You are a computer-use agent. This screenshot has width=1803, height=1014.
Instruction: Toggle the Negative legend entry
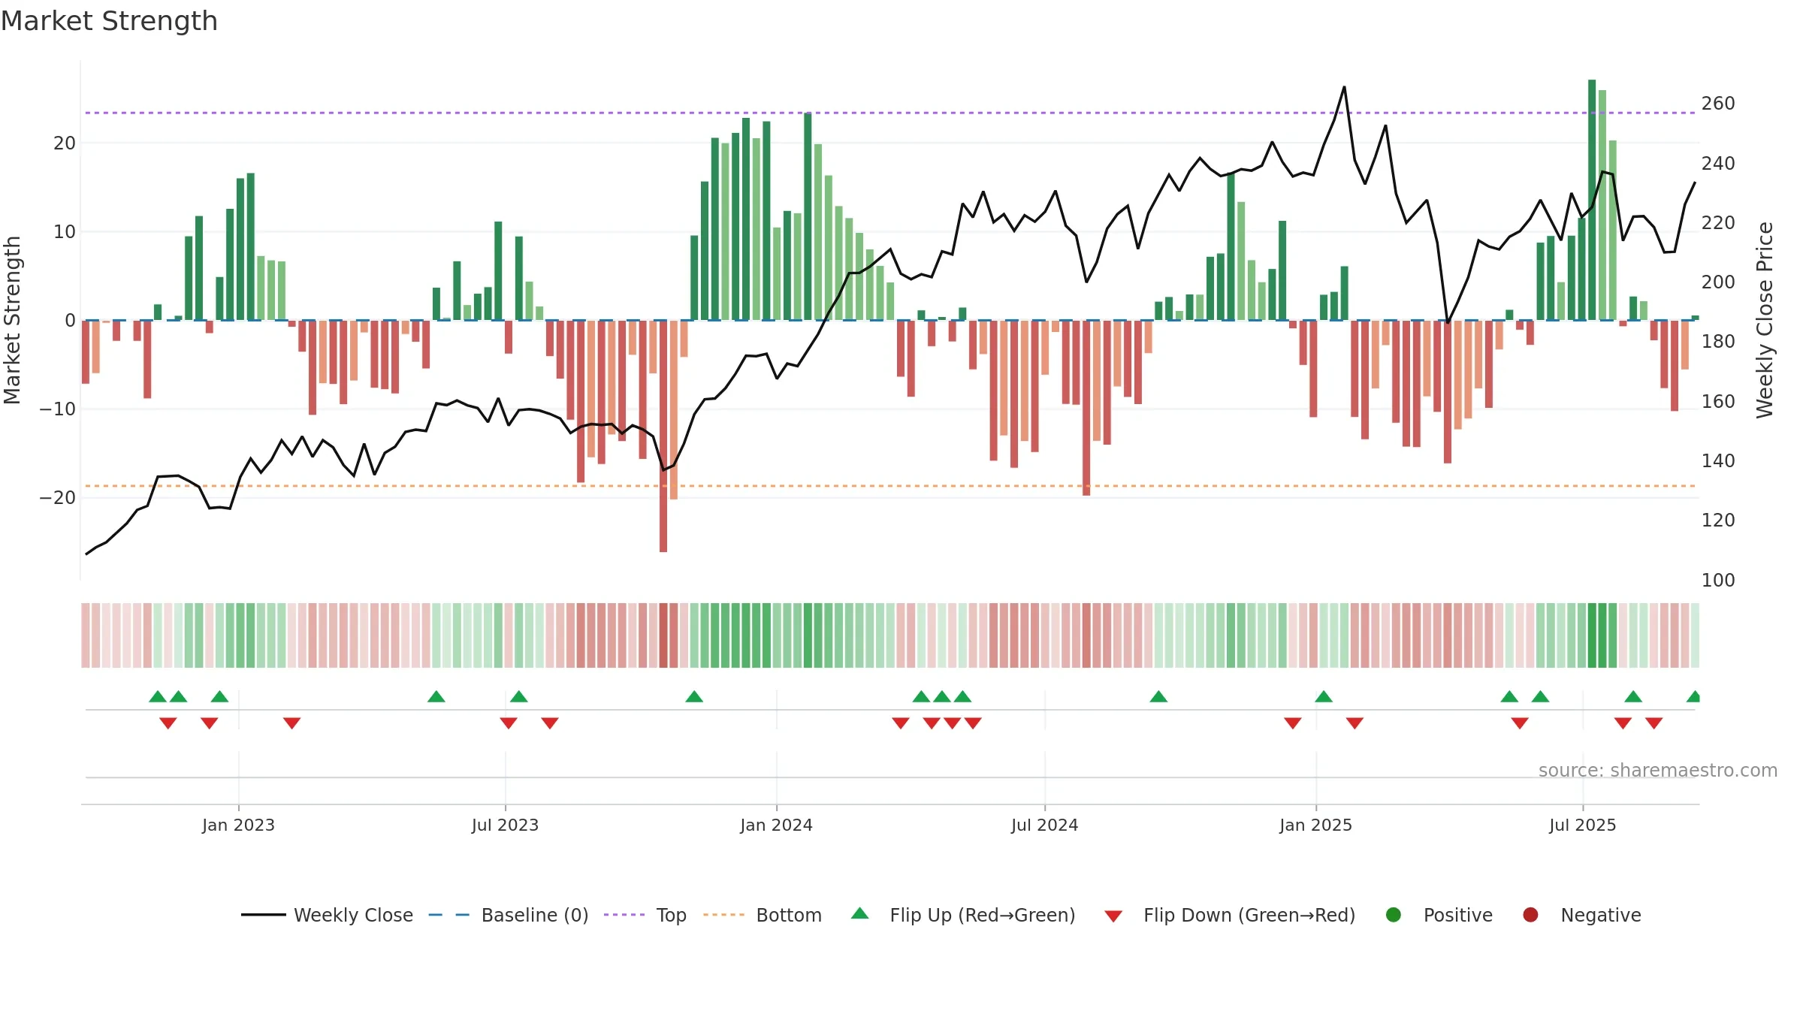[1581, 915]
